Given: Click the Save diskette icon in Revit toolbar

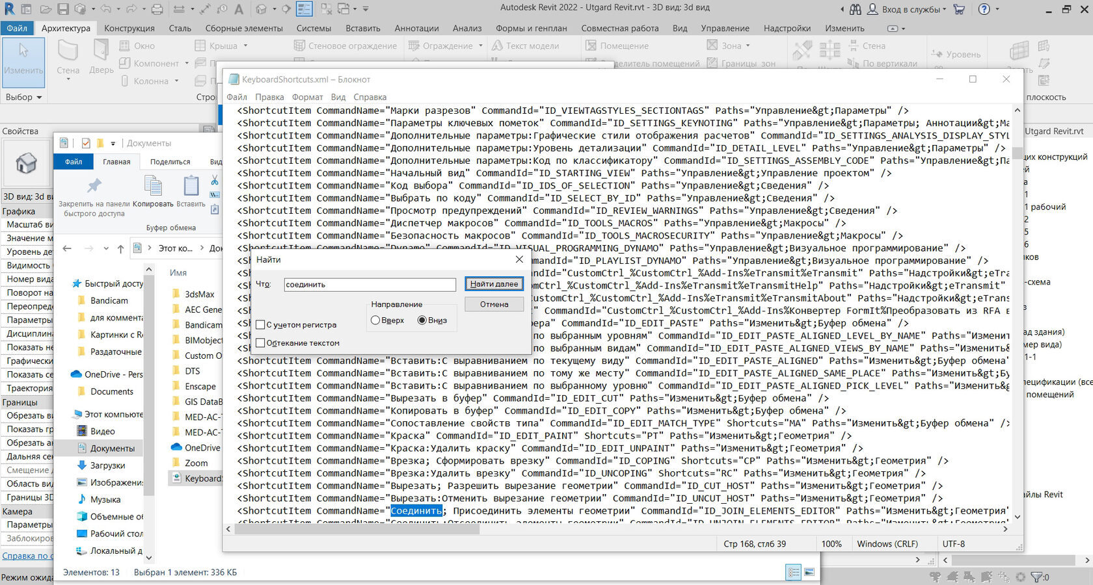Looking at the screenshot, I should pyautogui.click(x=63, y=9).
